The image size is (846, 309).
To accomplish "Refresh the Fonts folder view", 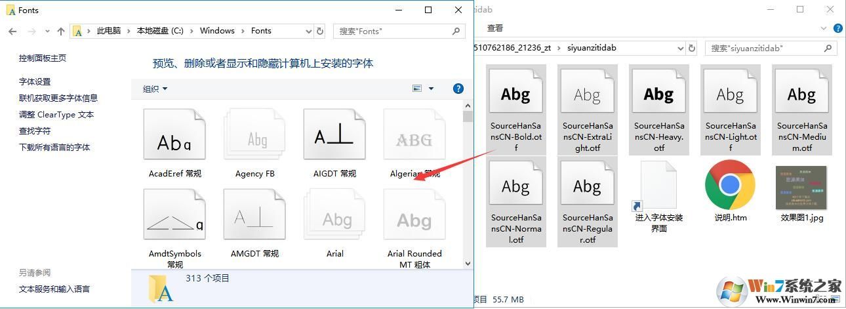I will click(320, 31).
